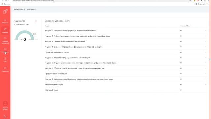Open the Обучение section in the sidebar
The image size is (211, 119).
pos(5,21)
